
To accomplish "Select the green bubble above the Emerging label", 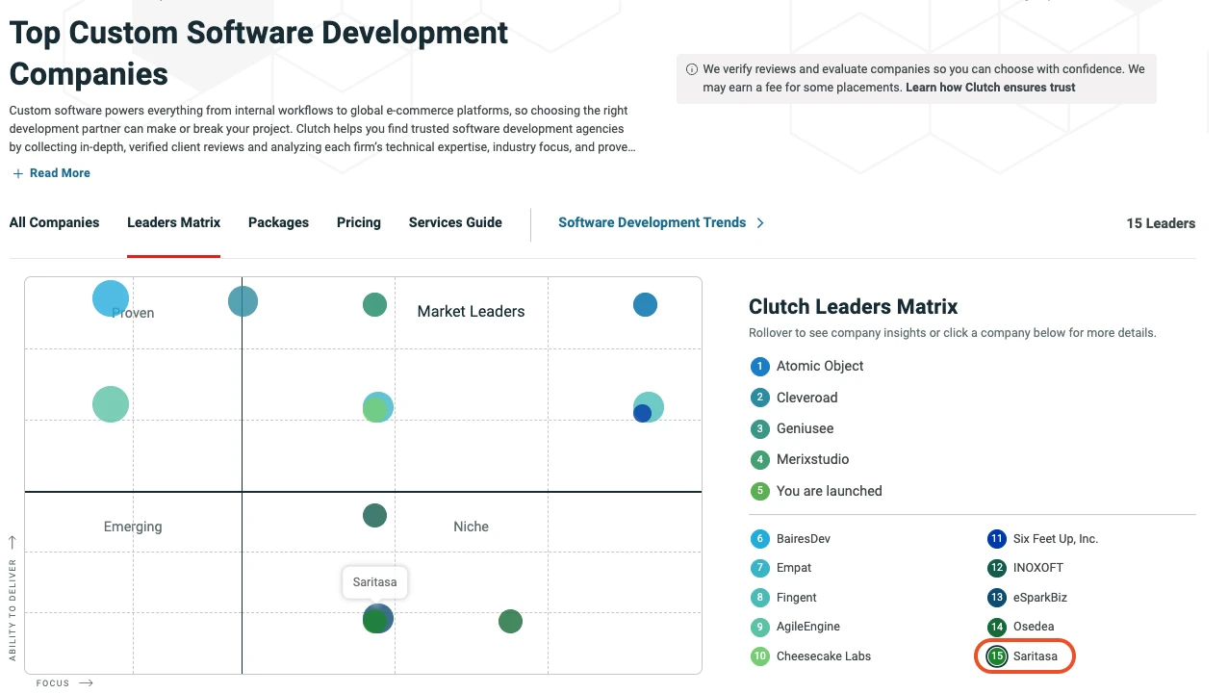I will pos(374,515).
